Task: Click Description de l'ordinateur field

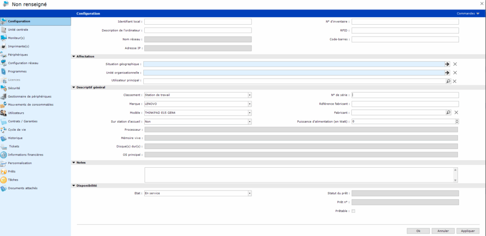Action: point(198,30)
